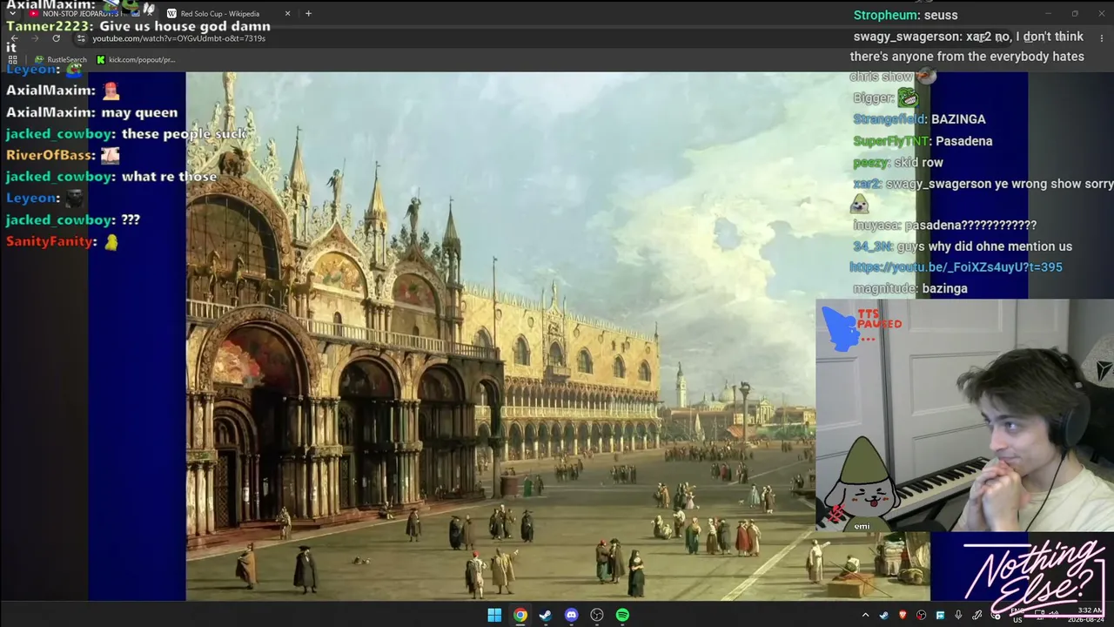Click the Steam system tray icon
This screenshot has height=627, width=1114.
pos(884,616)
